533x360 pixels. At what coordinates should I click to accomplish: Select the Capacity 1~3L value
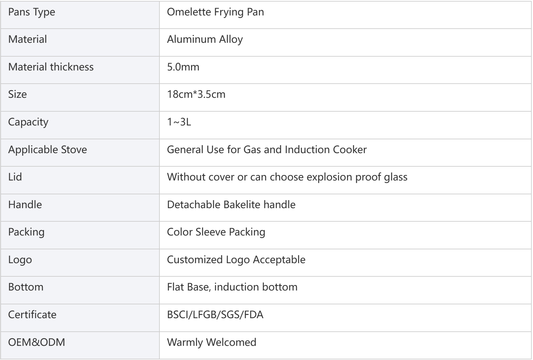(x=179, y=122)
